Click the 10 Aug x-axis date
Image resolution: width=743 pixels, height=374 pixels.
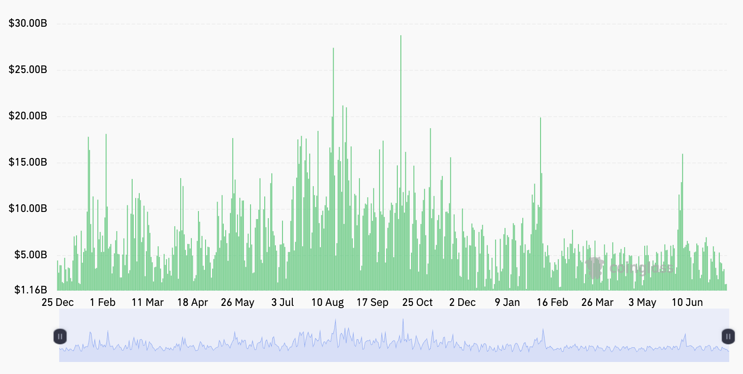[x=327, y=302]
